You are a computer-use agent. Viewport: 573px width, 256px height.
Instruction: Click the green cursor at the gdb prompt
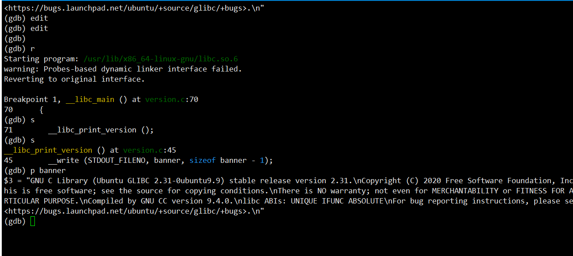pyautogui.click(x=33, y=222)
